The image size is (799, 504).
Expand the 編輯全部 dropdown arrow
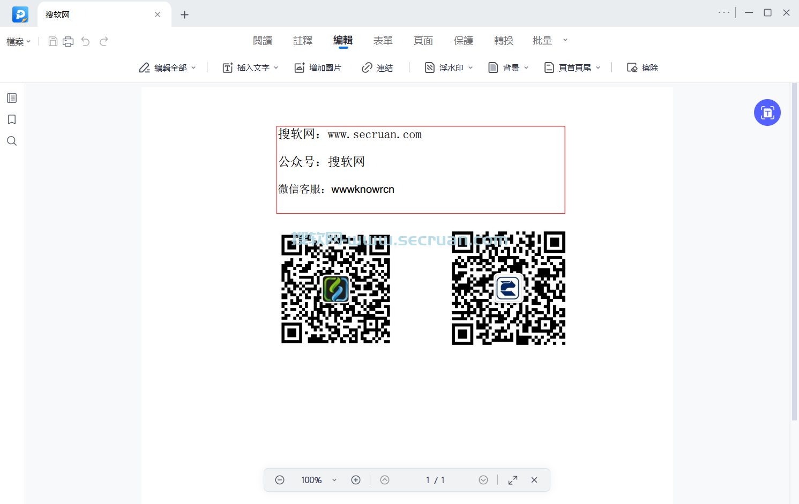pos(193,67)
